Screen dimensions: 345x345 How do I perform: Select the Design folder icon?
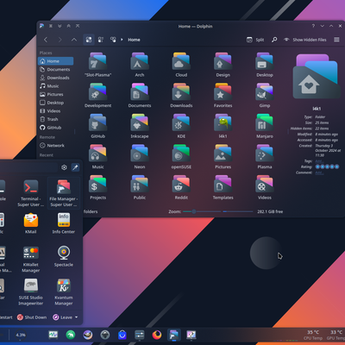click(x=223, y=61)
